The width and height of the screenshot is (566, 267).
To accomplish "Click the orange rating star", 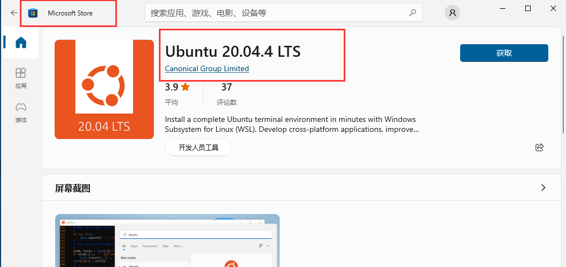I will pos(185,87).
